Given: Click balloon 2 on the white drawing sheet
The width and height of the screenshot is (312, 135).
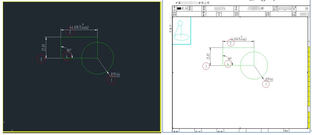Looking at the screenshot, I should [x=231, y=43].
